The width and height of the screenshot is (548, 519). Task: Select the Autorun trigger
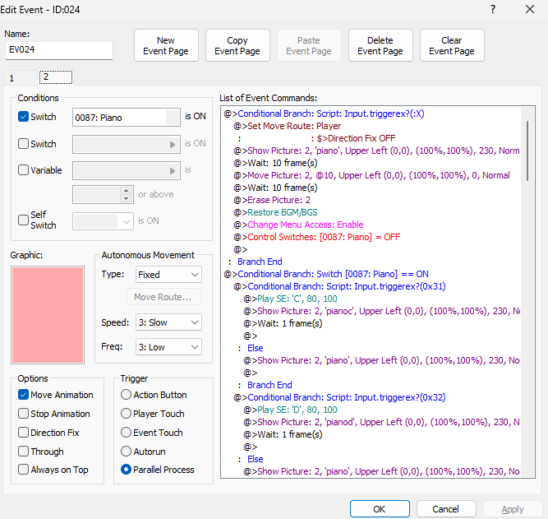[127, 452]
